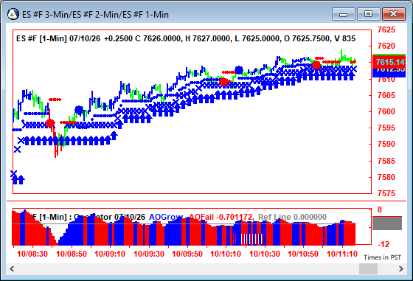
Task: Click the 7605 price axis label
Action: click(x=386, y=95)
